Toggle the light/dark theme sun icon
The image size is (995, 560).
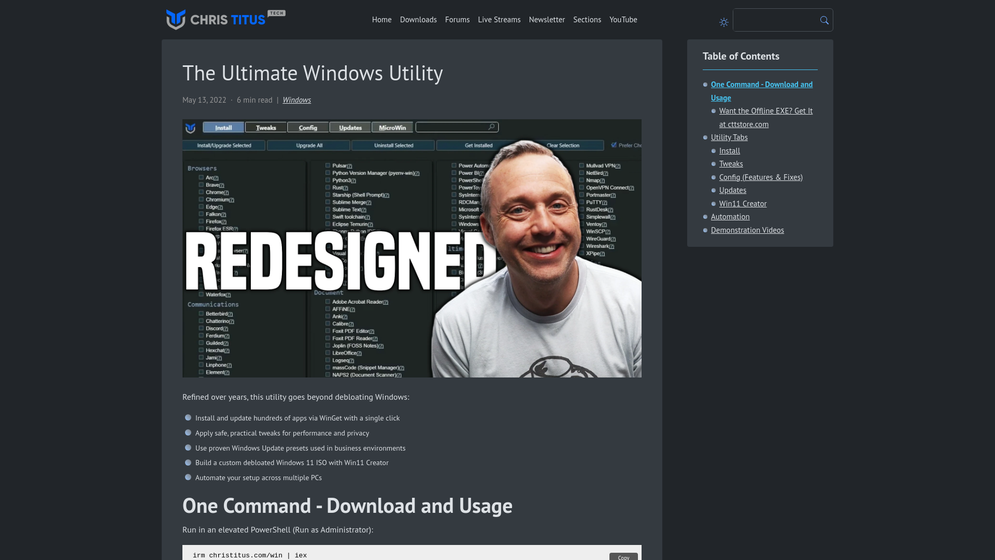coord(724,22)
